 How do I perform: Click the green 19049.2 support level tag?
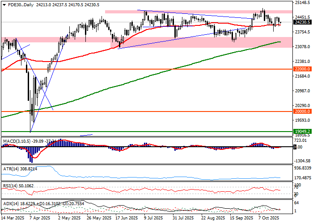coord(302,132)
